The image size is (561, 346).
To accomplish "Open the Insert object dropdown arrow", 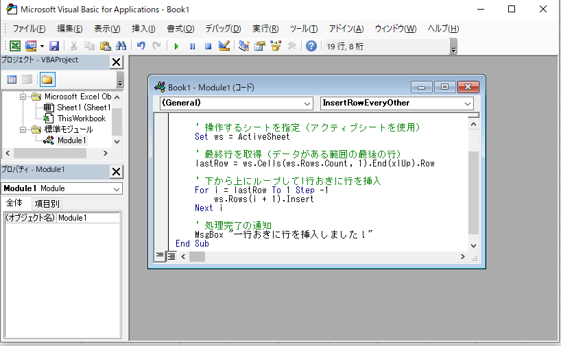I will (x=42, y=46).
